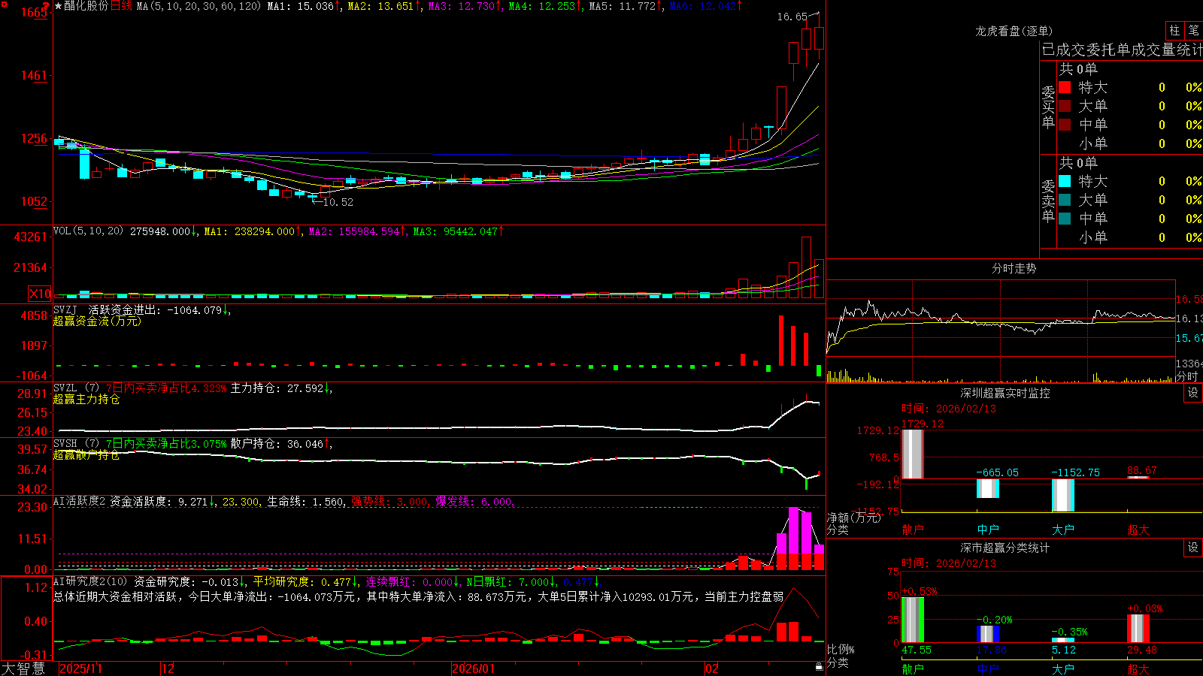Click the 10.52 low price label on the K-line

(338, 202)
